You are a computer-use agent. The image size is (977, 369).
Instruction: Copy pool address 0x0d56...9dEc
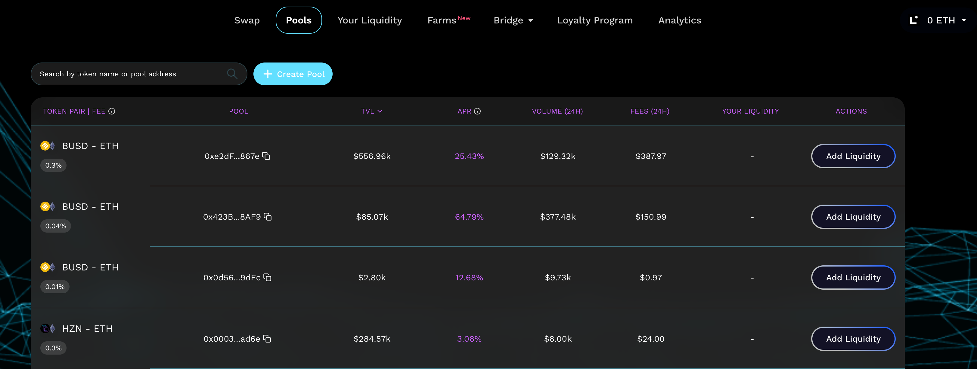[267, 277]
